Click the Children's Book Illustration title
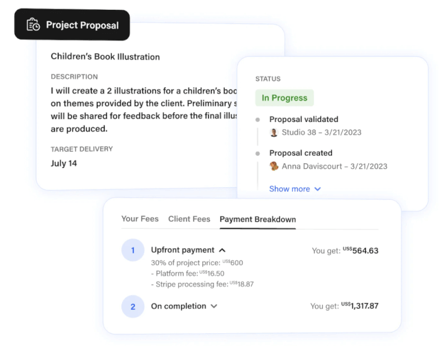 click(x=105, y=56)
